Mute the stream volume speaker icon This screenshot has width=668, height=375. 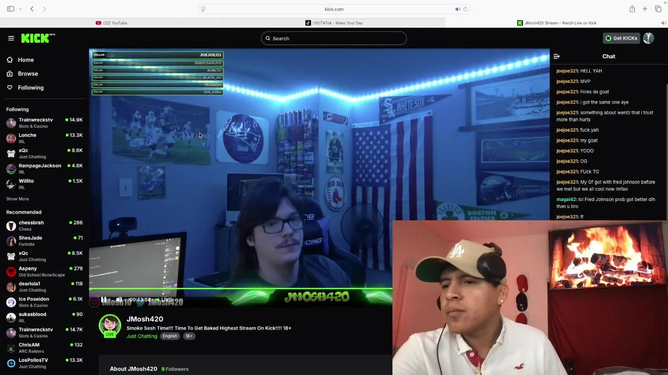click(x=119, y=299)
